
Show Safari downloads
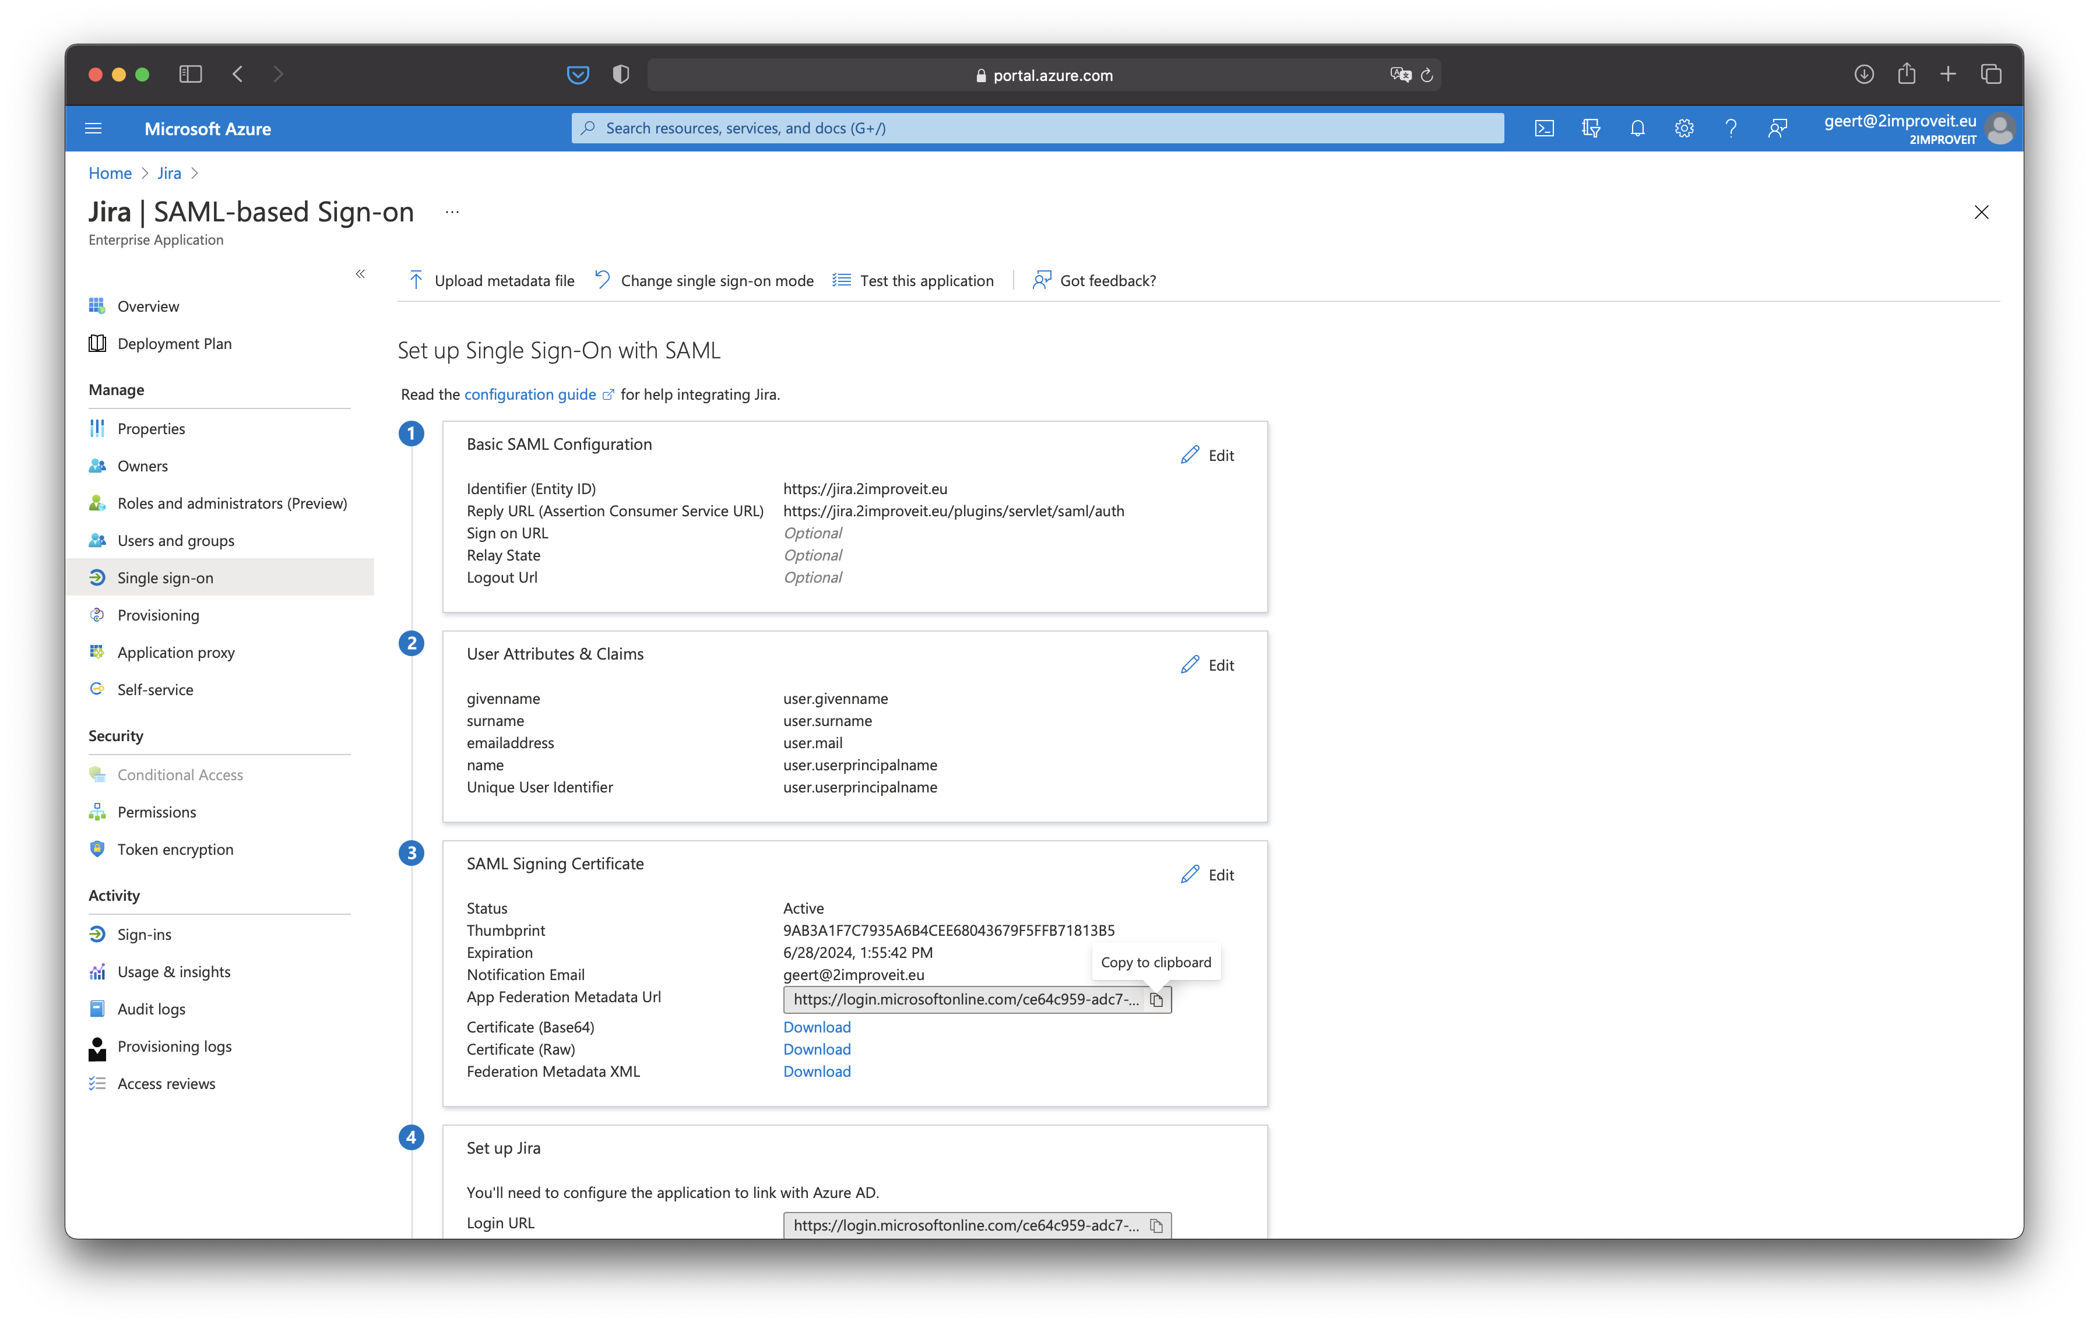(x=1865, y=75)
